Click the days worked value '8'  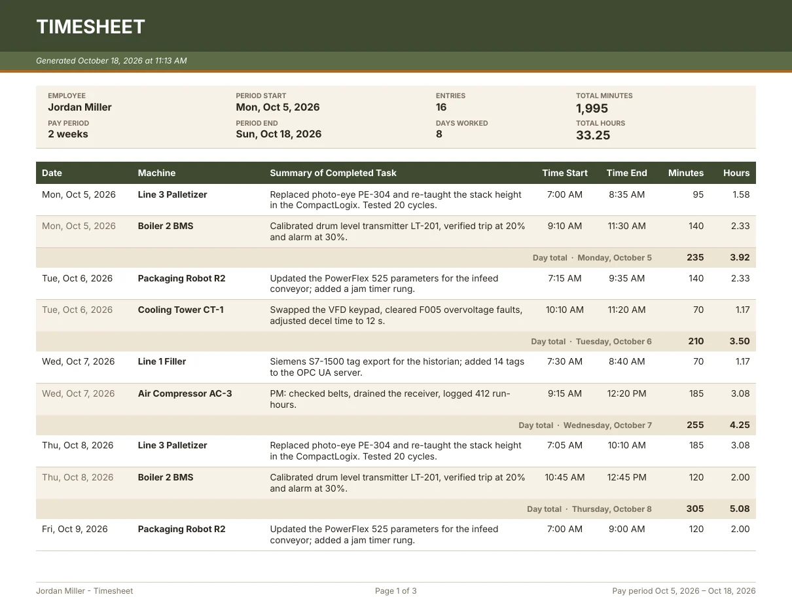(x=439, y=134)
